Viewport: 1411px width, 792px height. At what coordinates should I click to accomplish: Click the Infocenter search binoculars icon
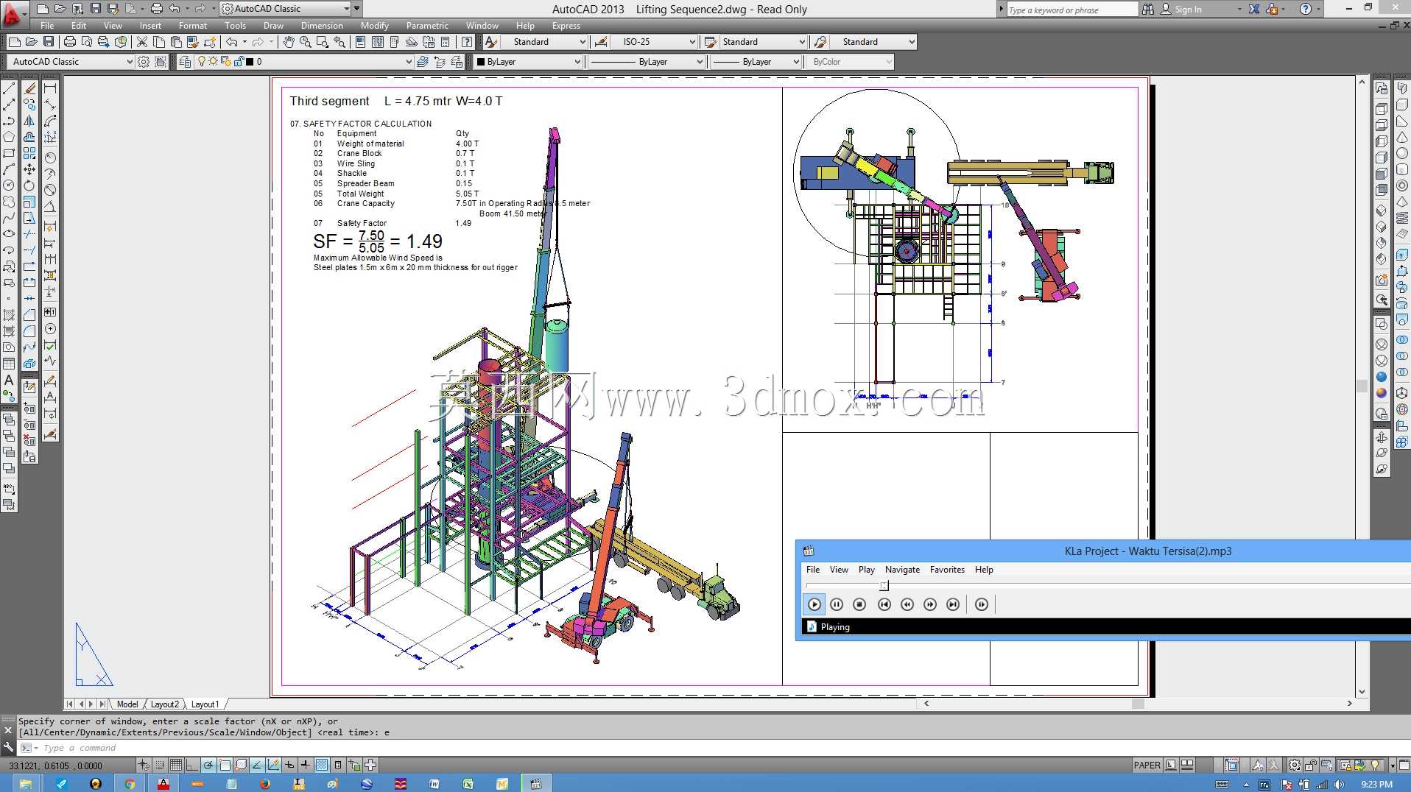pyautogui.click(x=1148, y=9)
